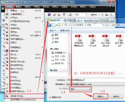Click the publish to PDF toolbar icon
The image size is (125, 102).
pyautogui.click(x=107, y=15)
